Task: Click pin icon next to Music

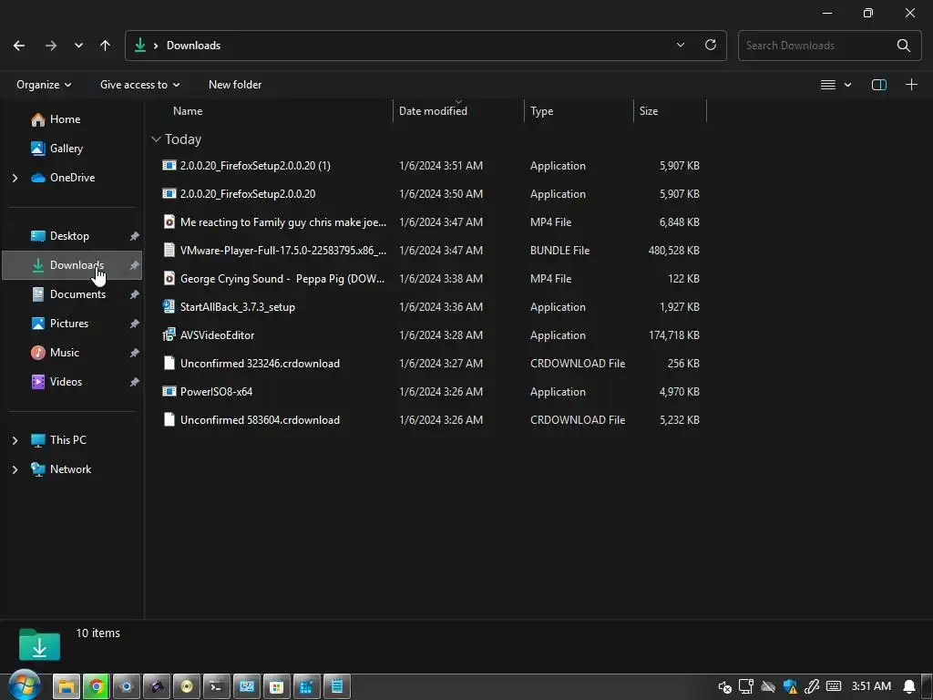Action: pos(135,353)
